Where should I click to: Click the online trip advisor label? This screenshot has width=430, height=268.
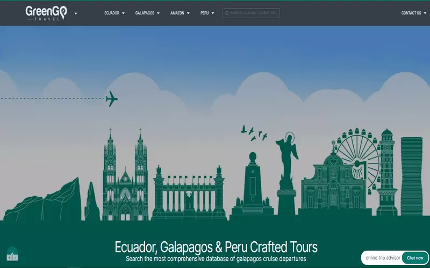click(x=383, y=258)
